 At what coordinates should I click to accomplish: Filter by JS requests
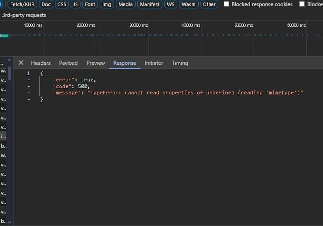point(76,4)
